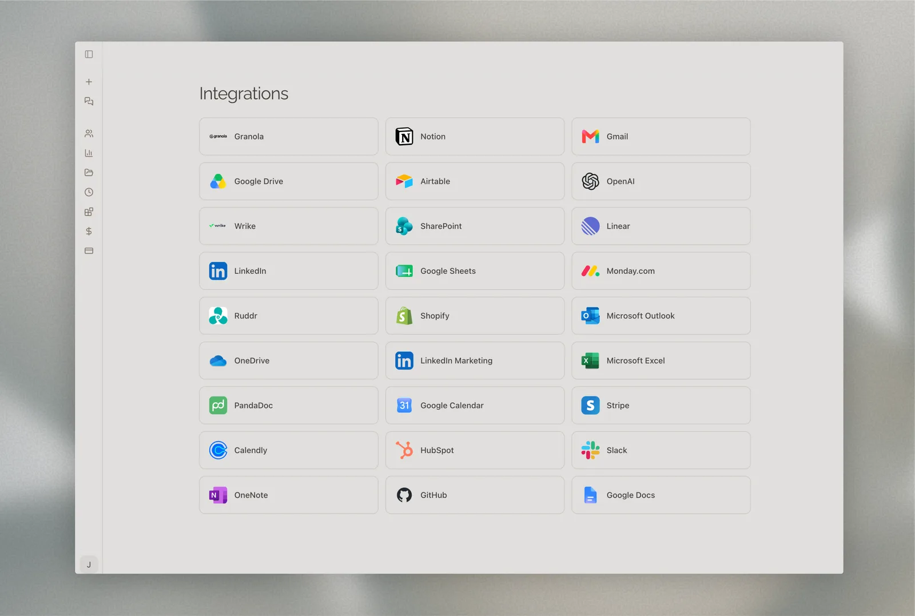Click the HubSpot sprocket icon
This screenshot has height=616, width=915.
pos(404,450)
